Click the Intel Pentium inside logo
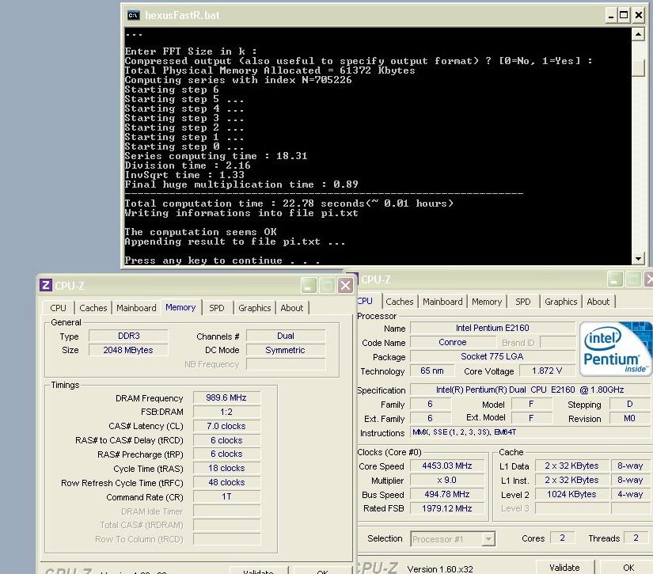The image size is (653, 574). (x=616, y=348)
